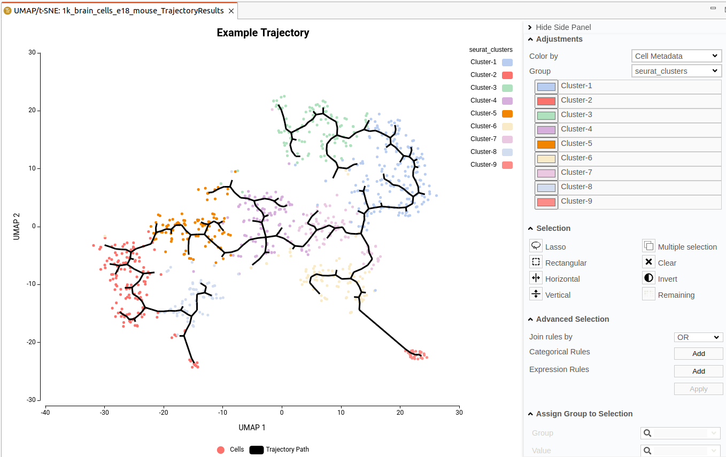
Task: Select the Lasso selection tool icon
Action: [536, 246]
